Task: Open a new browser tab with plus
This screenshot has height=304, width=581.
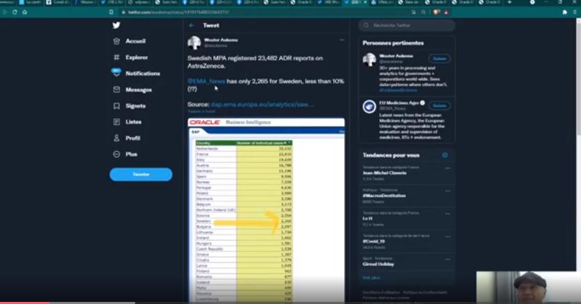Action: pyautogui.click(x=509, y=3)
